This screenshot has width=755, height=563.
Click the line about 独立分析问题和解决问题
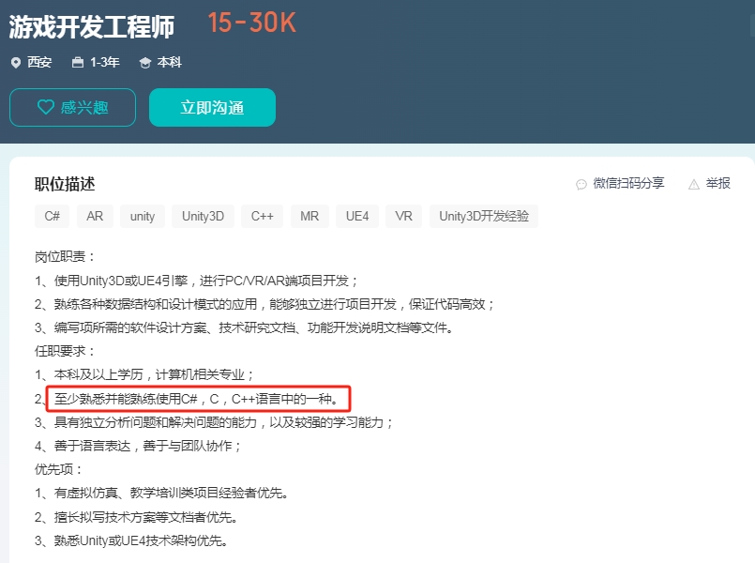point(214,422)
